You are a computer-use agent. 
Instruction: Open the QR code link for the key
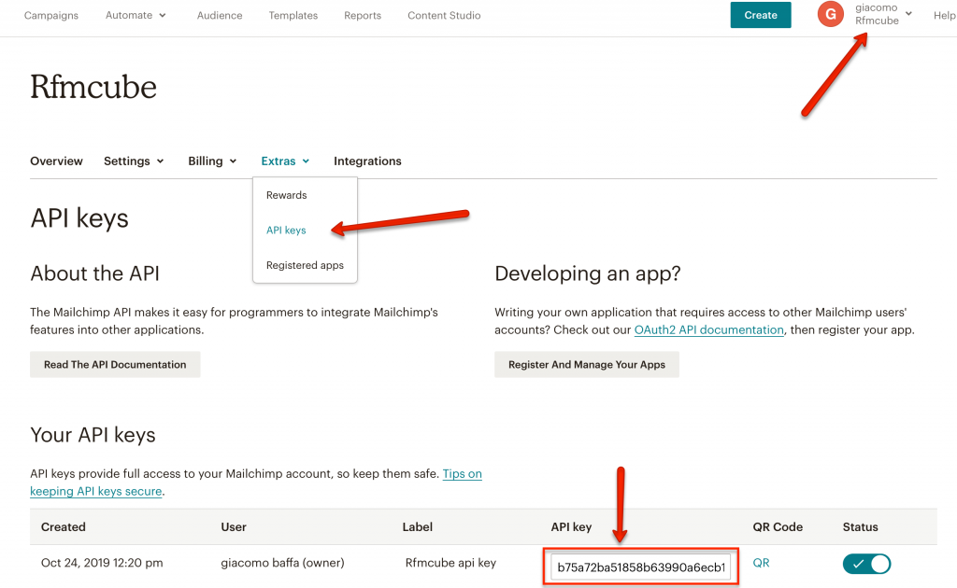point(761,563)
